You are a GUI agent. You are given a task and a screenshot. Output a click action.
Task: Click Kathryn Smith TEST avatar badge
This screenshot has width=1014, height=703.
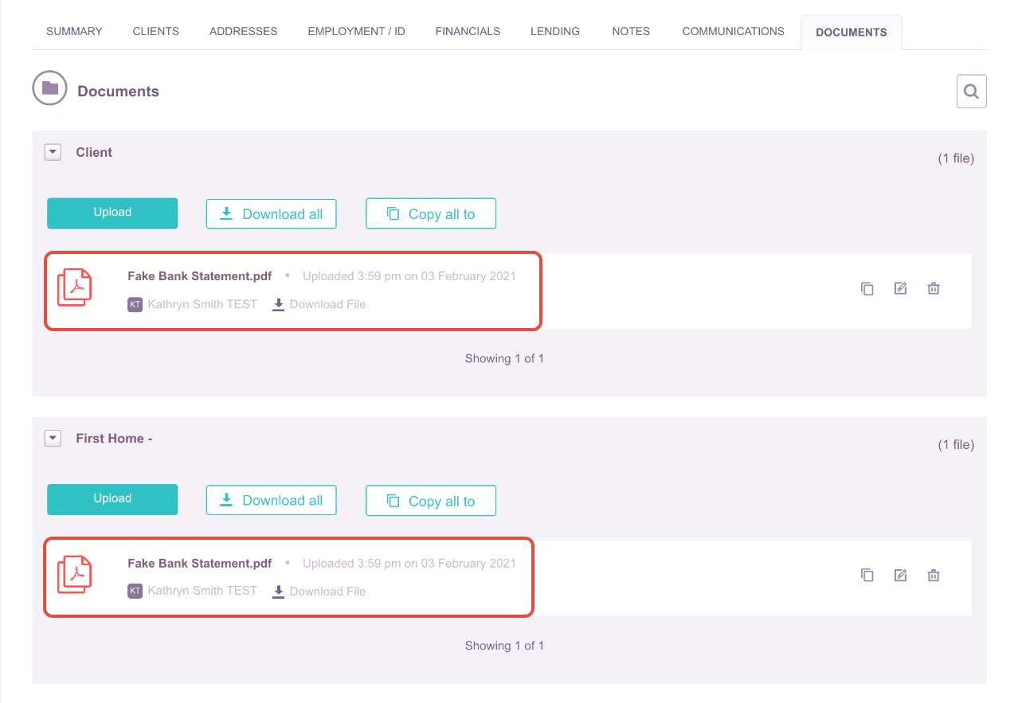135,304
